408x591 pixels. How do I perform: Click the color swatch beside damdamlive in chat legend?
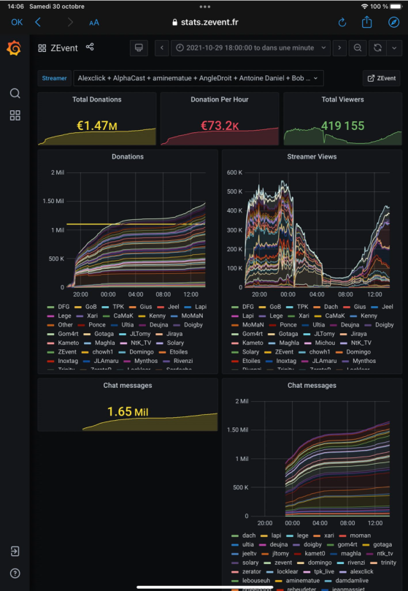click(328, 581)
